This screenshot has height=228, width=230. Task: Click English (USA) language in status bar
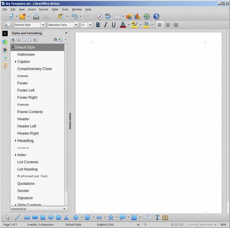pyautogui.click(x=105, y=224)
